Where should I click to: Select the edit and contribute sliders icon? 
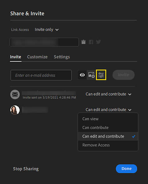click(x=101, y=75)
